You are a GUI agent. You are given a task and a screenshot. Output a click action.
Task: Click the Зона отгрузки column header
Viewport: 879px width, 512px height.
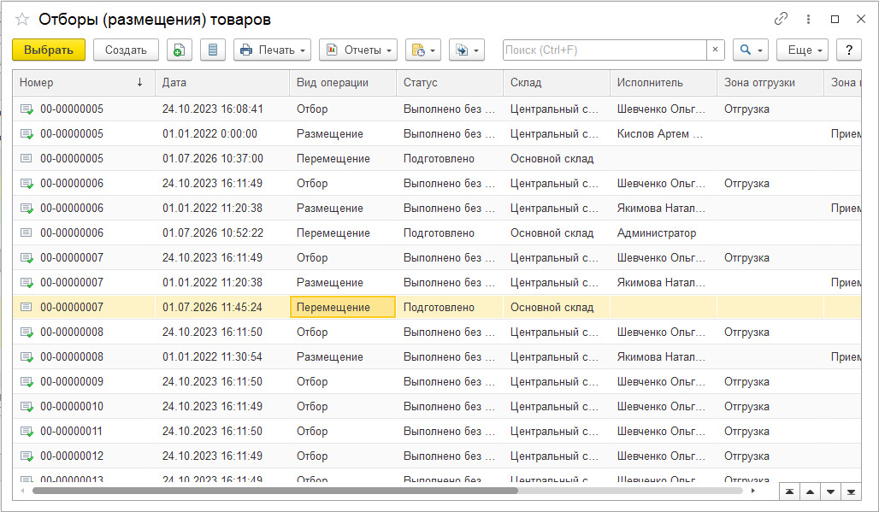pyautogui.click(x=770, y=82)
